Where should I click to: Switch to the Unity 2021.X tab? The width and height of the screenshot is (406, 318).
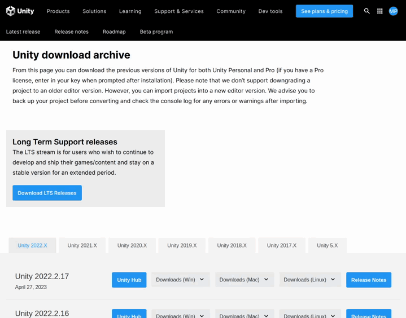(82, 245)
